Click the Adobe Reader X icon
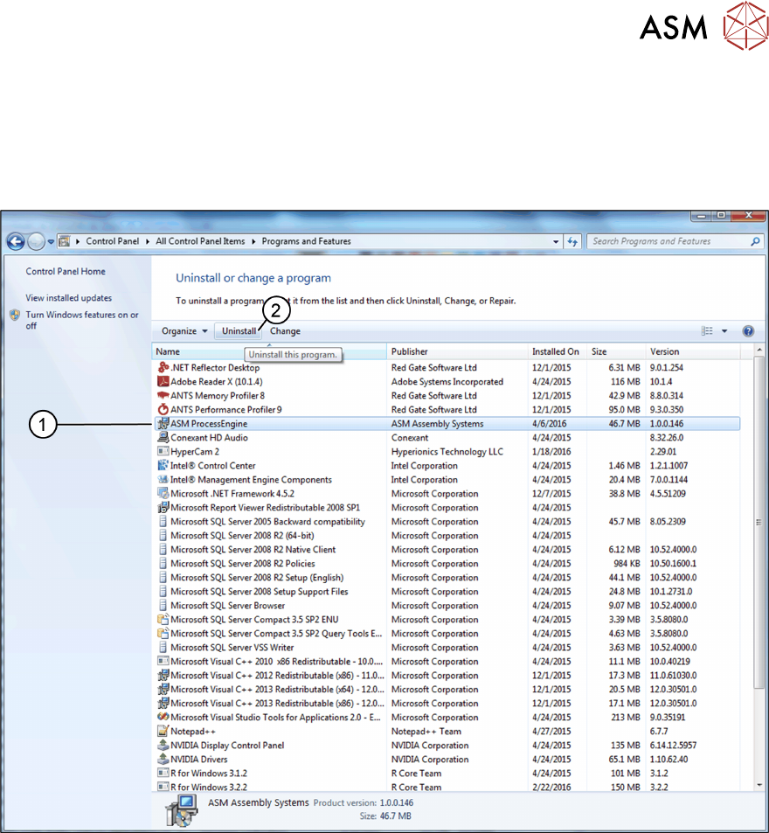This screenshot has width=769, height=833. click(x=163, y=381)
